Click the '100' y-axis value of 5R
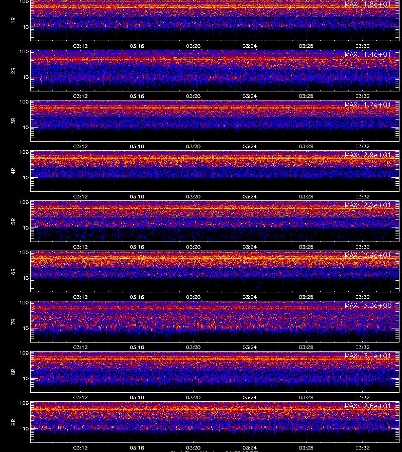 point(24,202)
